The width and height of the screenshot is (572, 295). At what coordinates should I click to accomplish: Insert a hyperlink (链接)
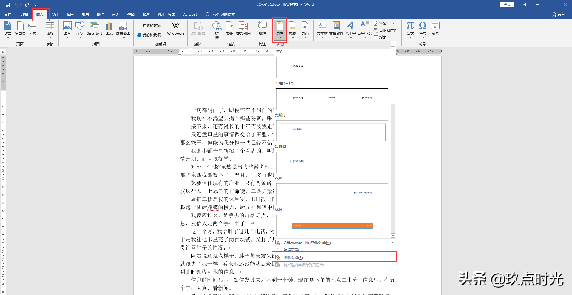tap(217, 30)
